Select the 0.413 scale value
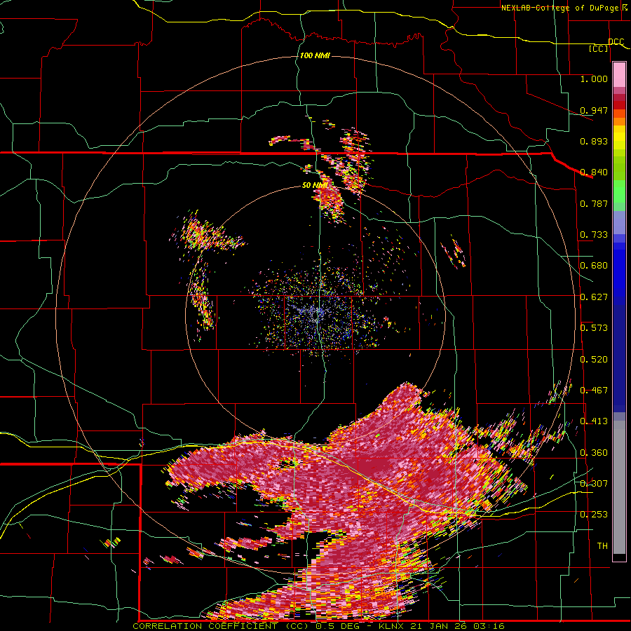The height and width of the screenshot is (631, 631). pos(594,421)
